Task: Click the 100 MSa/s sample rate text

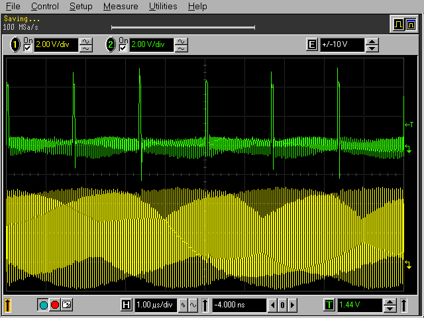Action: [x=21, y=27]
